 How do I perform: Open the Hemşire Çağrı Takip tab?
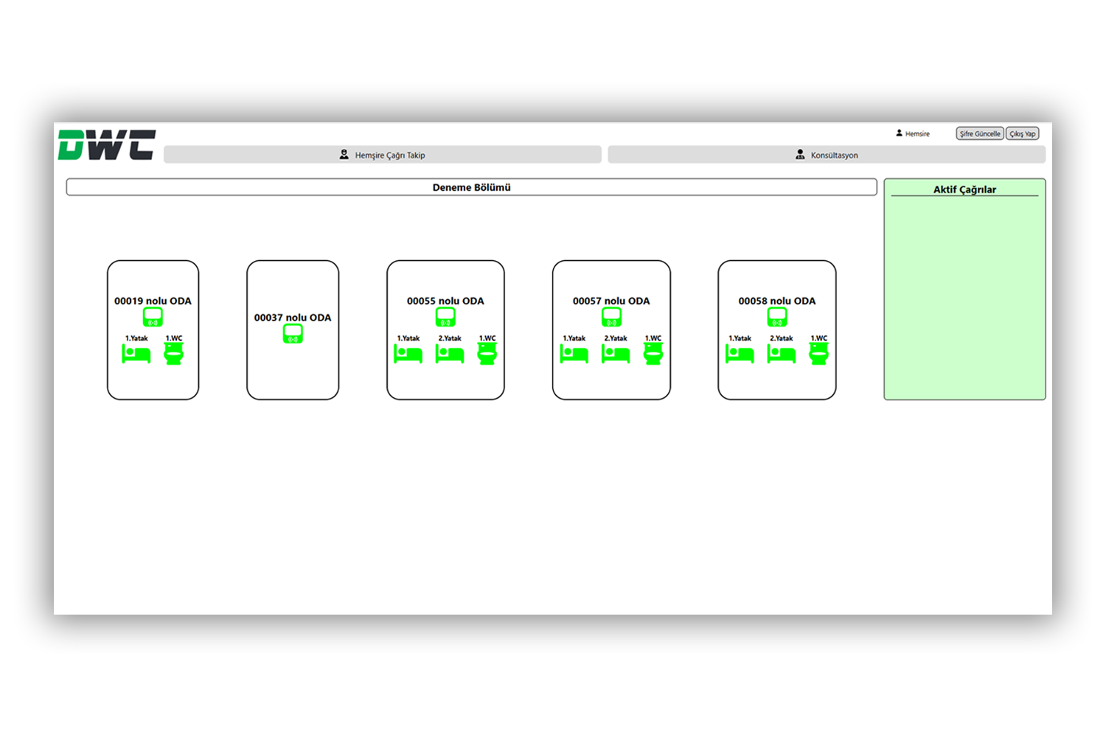383,155
